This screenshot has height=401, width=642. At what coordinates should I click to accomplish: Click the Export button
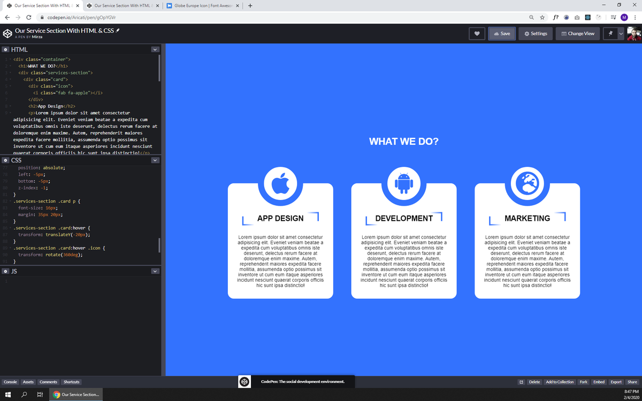[x=616, y=382]
